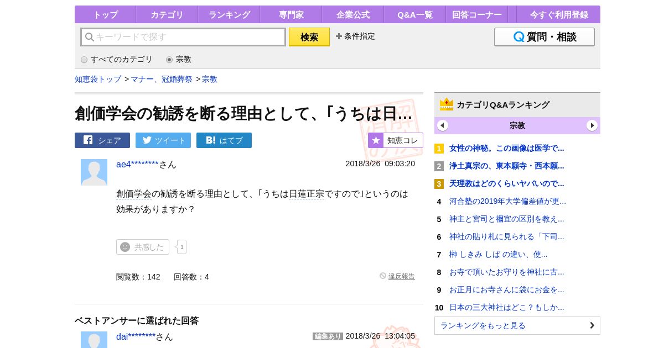664x348 pixels.
Task: Open ranking item 榊 しきみ しば の違い
Action: tap(499, 254)
